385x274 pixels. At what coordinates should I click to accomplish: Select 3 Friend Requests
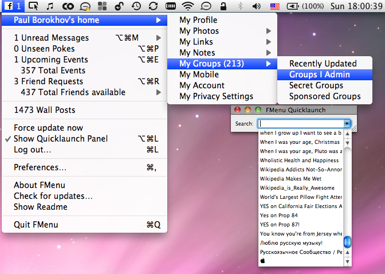(84, 81)
